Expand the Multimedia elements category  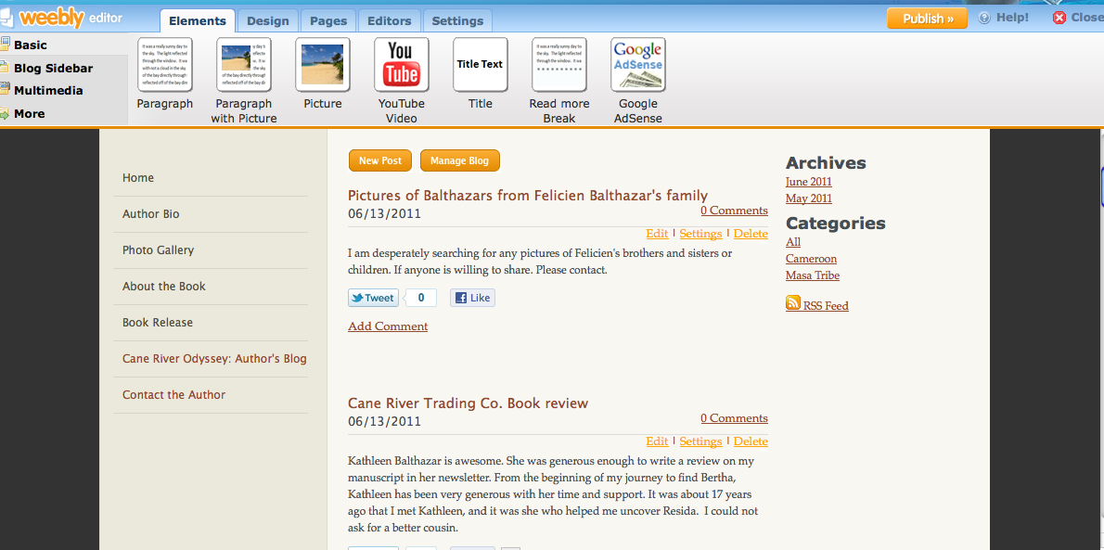tap(47, 91)
